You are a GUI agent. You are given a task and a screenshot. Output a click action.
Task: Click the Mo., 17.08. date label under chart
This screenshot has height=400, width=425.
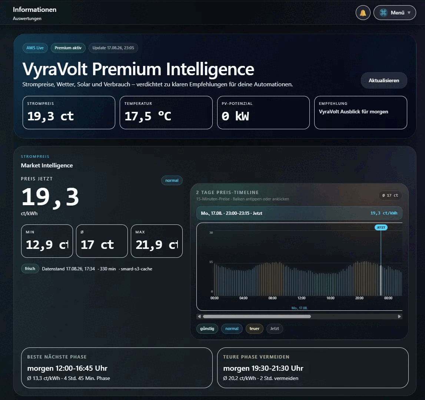click(x=299, y=308)
